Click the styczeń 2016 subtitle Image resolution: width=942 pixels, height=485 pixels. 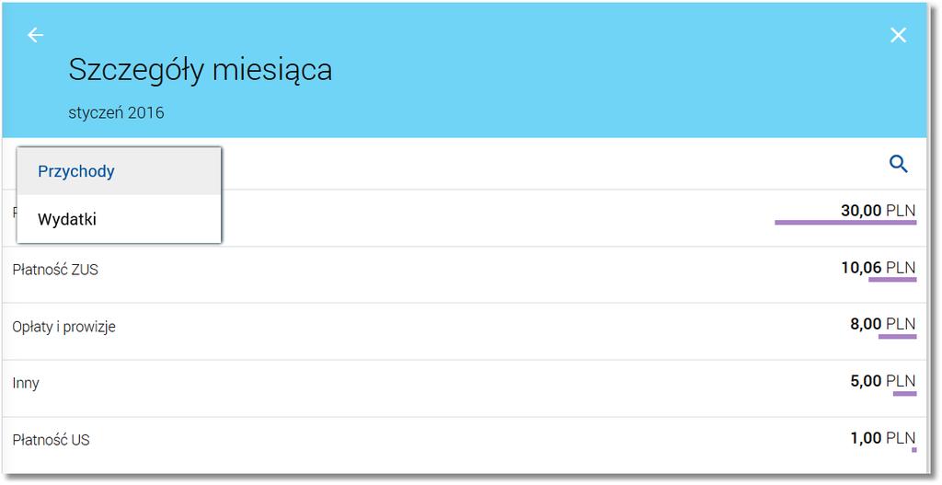pos(116,113)
